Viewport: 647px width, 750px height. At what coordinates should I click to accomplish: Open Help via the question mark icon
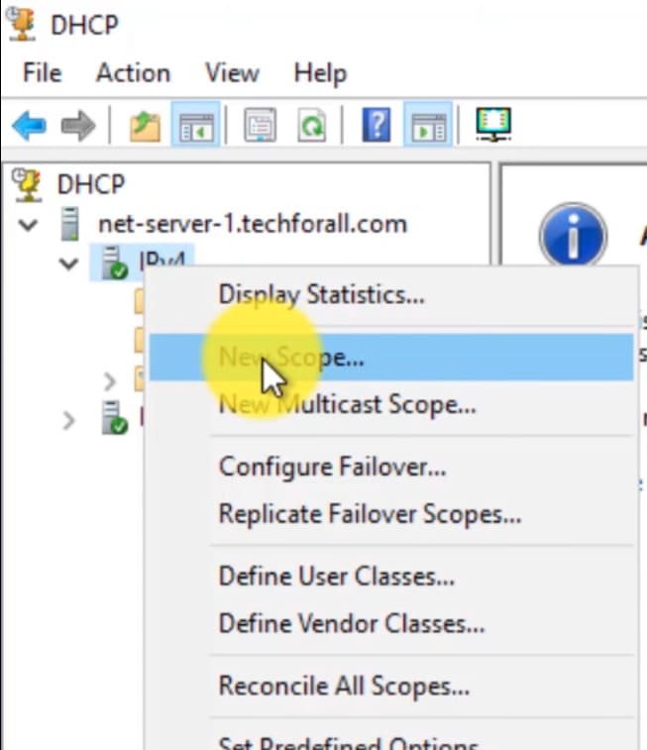[376, 126]
